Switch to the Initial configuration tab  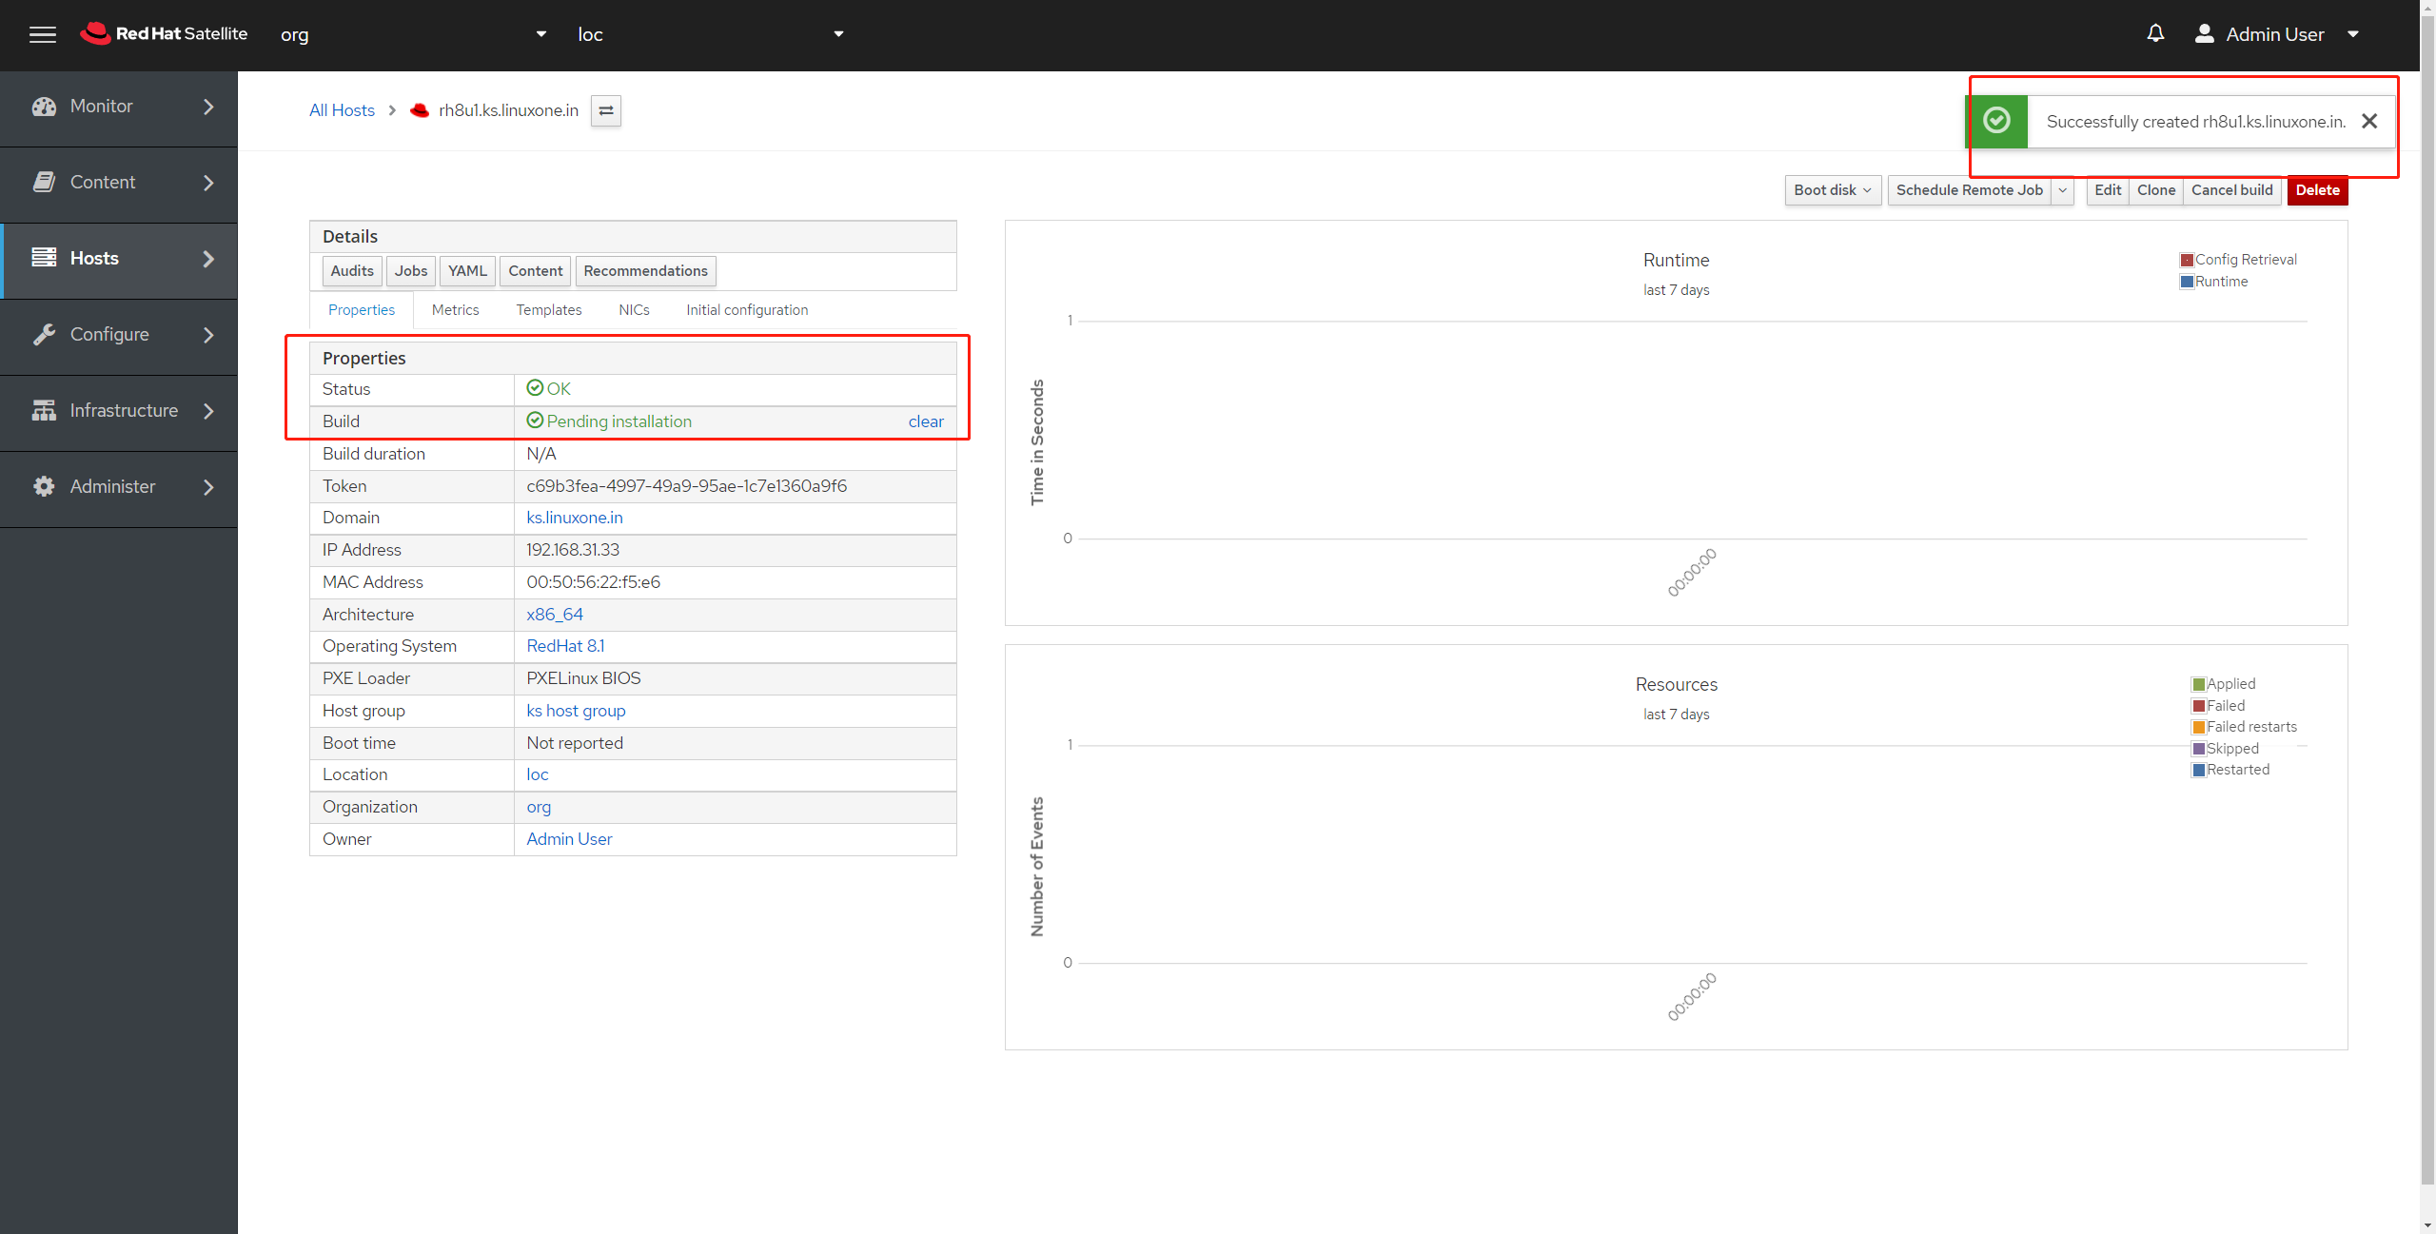747,310
